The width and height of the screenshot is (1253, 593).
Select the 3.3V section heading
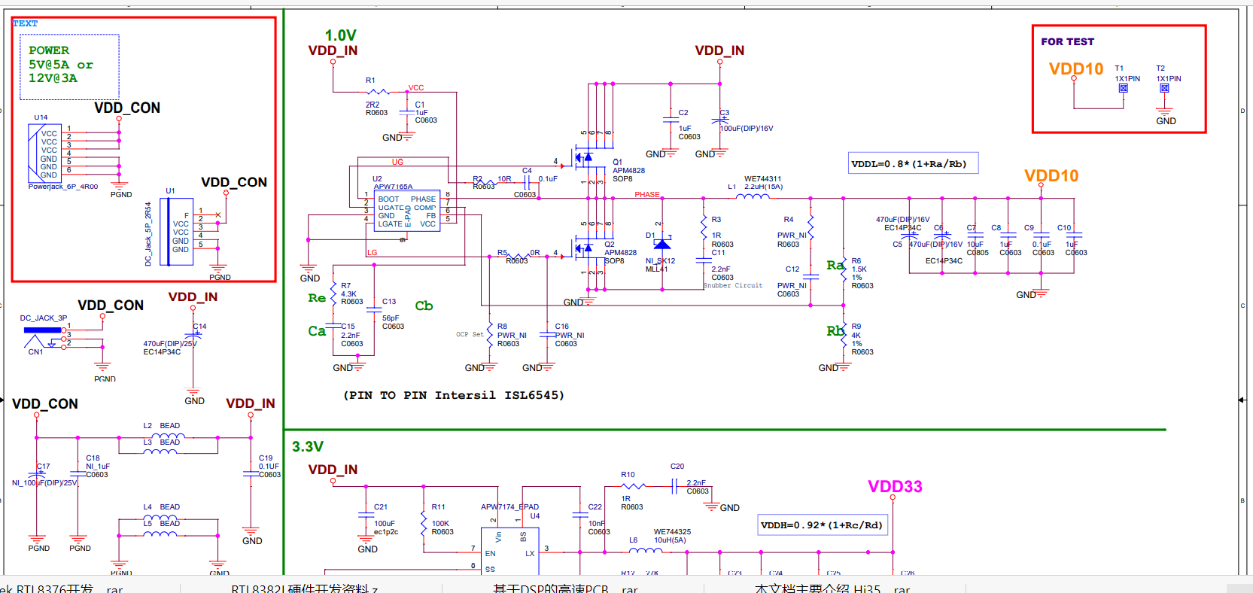click(308, 446)
